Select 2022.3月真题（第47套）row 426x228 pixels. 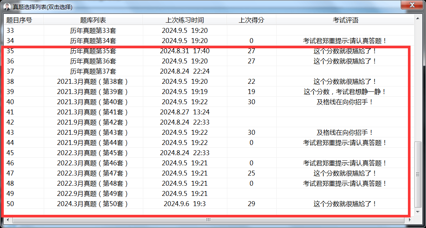(x=93, y=173)
